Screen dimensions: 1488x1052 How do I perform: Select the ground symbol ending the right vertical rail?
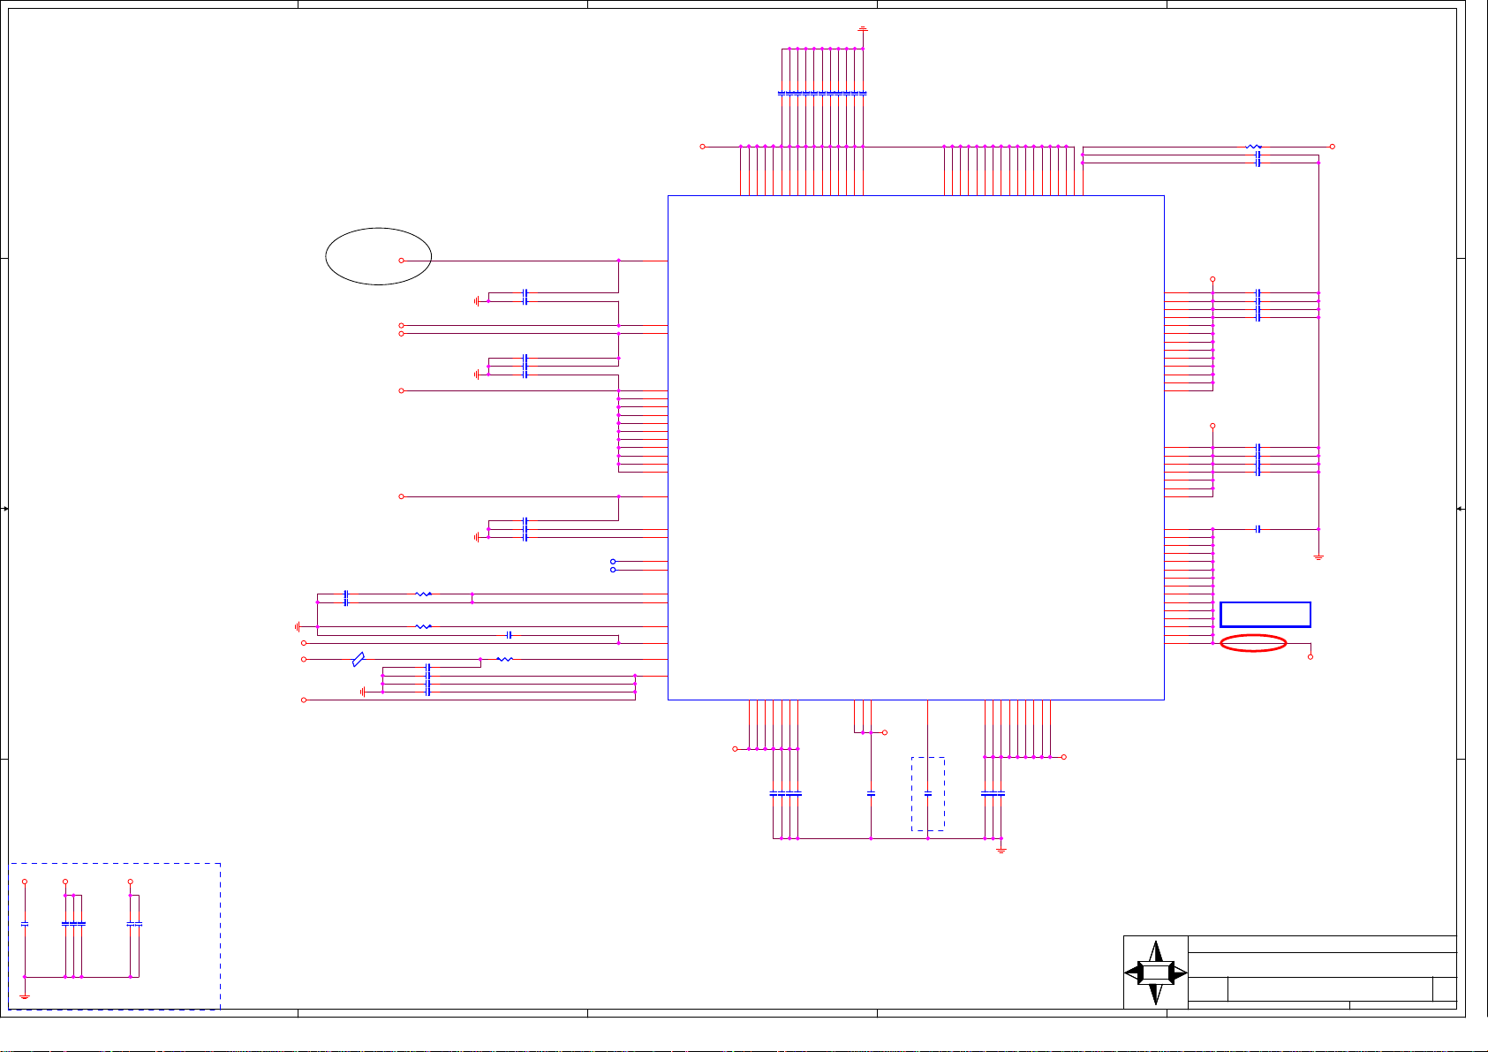tap(1318, 556)
